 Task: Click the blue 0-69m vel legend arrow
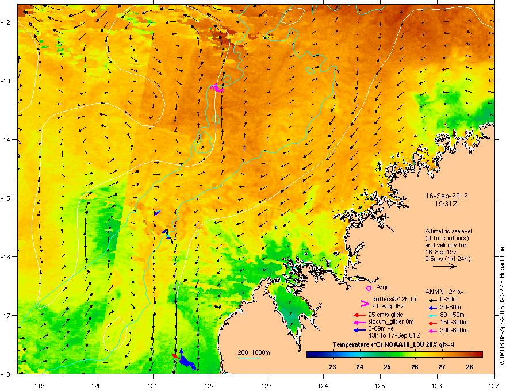359,329
